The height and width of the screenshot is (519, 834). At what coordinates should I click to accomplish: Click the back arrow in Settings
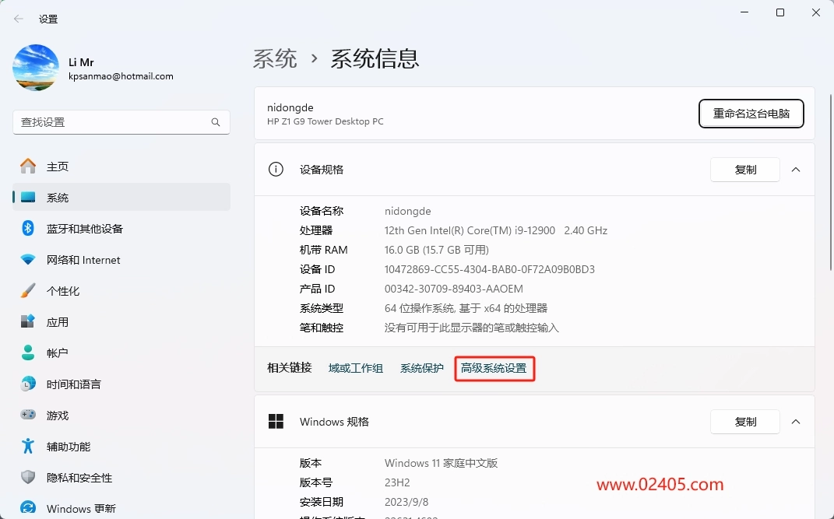pyautogui.click(x=19, y=19)
